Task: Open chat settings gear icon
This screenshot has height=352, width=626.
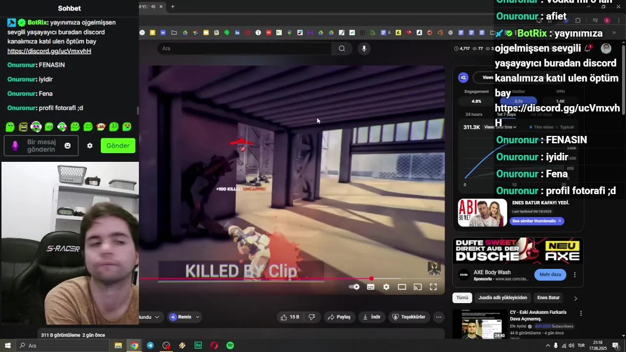Action: point(89,146)
